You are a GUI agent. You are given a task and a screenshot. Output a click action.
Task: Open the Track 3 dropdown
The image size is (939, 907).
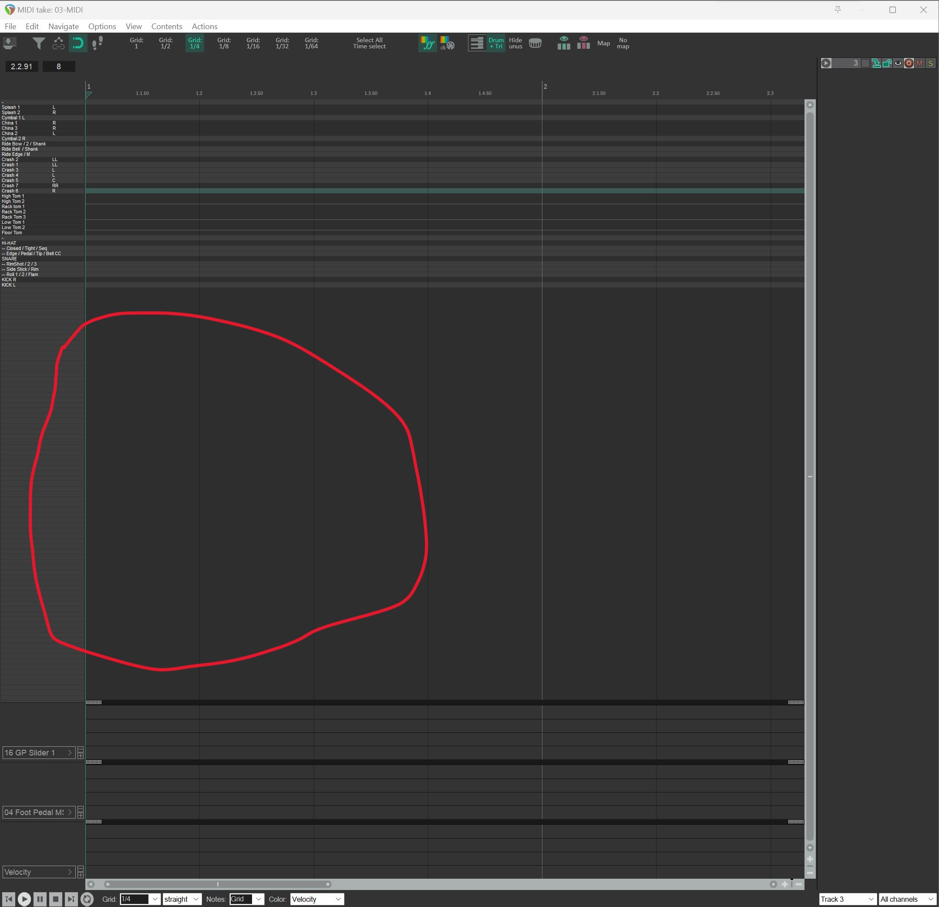(848, 899)
